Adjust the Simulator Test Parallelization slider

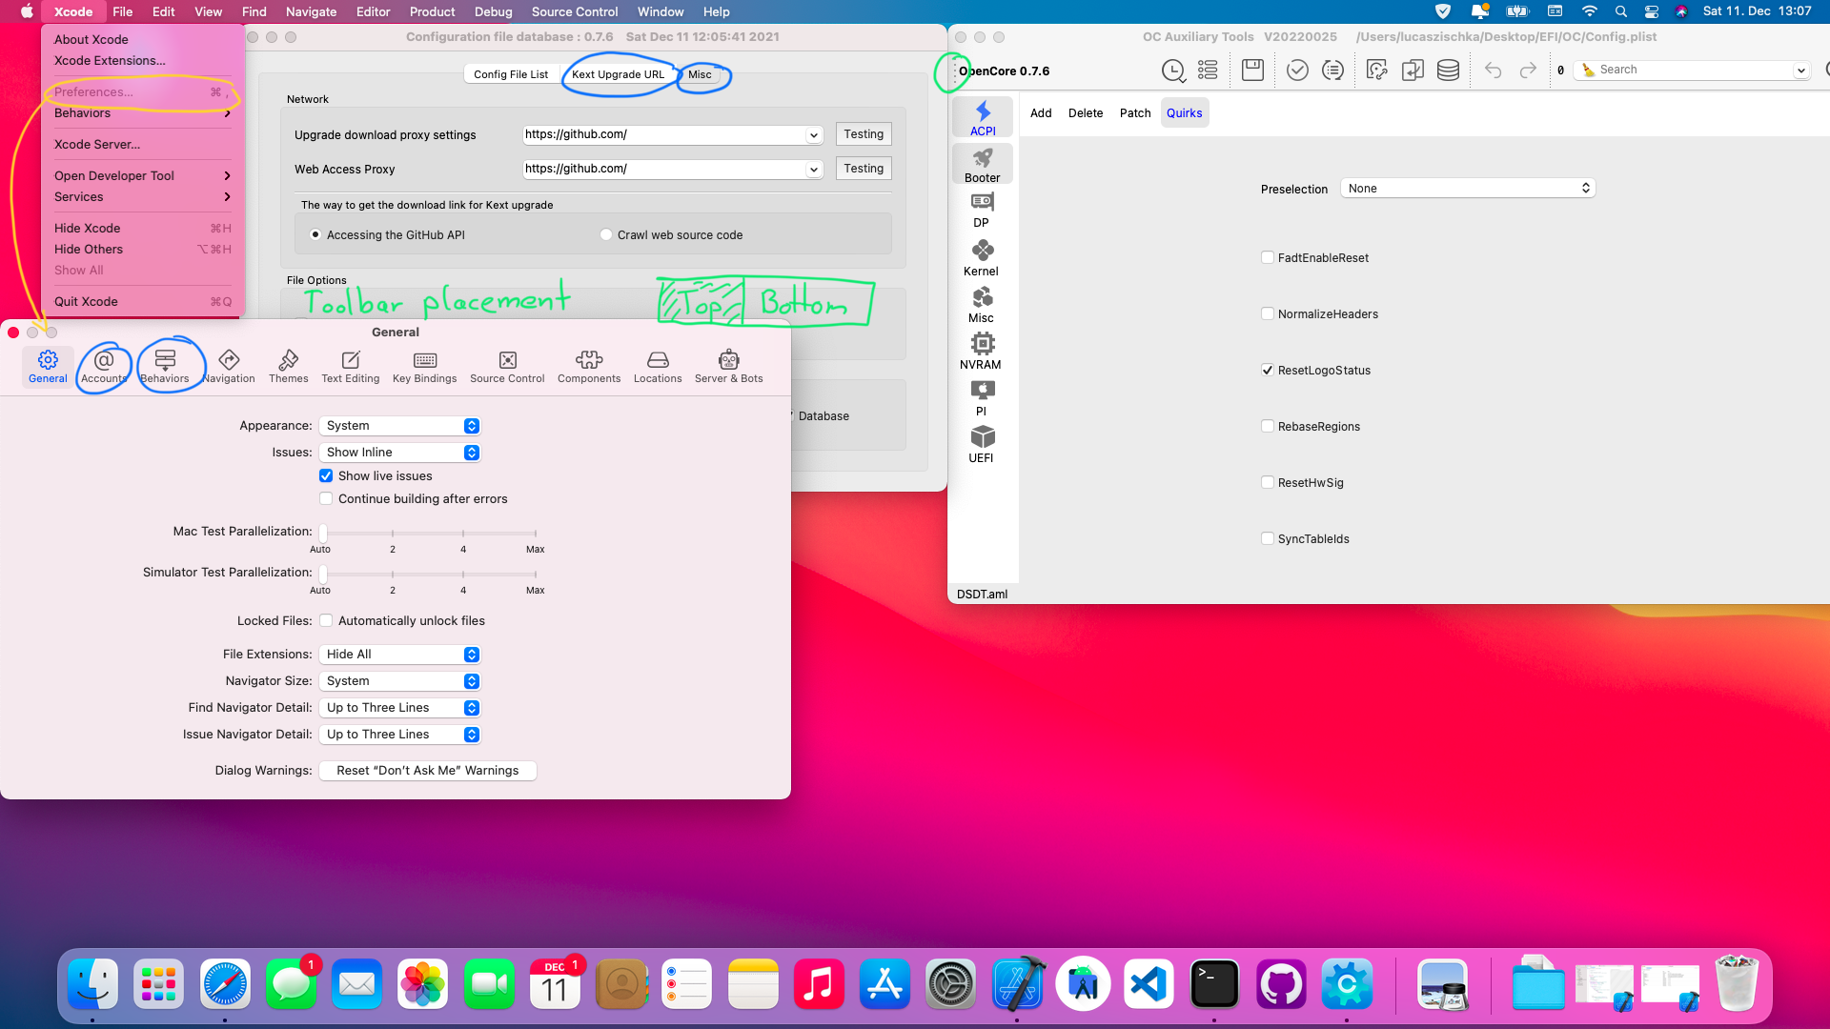click(x=323, y=574)
